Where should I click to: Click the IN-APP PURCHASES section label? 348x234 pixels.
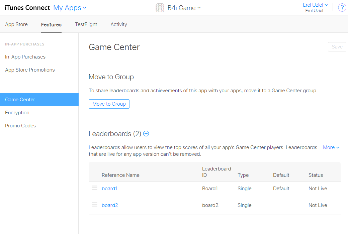coord(25,44)
